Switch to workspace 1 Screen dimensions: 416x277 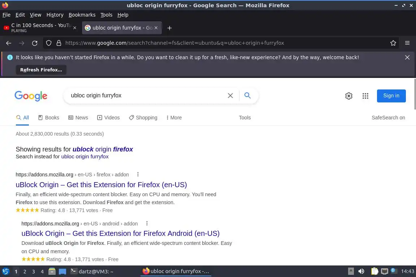coord(16,272)
